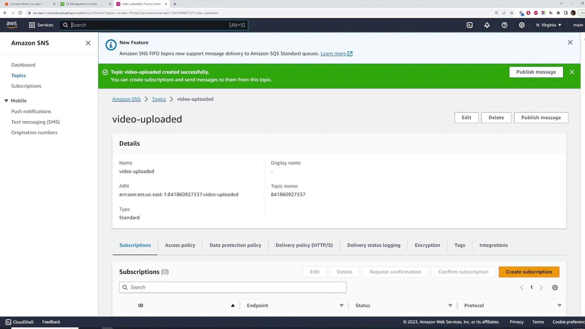This screenshot has height=329, width=585.
Task: Go to next subscriptions page
Action: tap(541, 287)
